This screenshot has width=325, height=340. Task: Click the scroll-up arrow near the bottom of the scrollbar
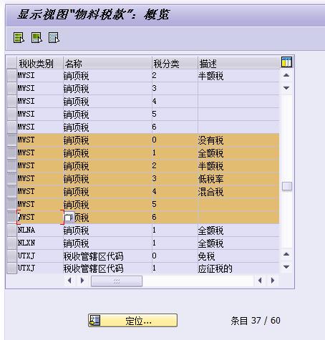coord(286,255)
